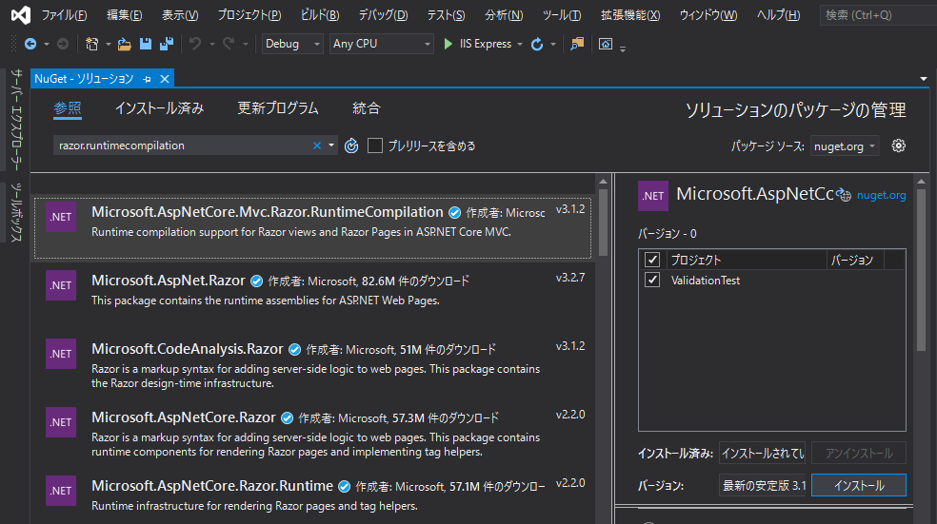937x524 pixels.
Task: Click the Visual Studio logo icon
Action: [21, 15]
